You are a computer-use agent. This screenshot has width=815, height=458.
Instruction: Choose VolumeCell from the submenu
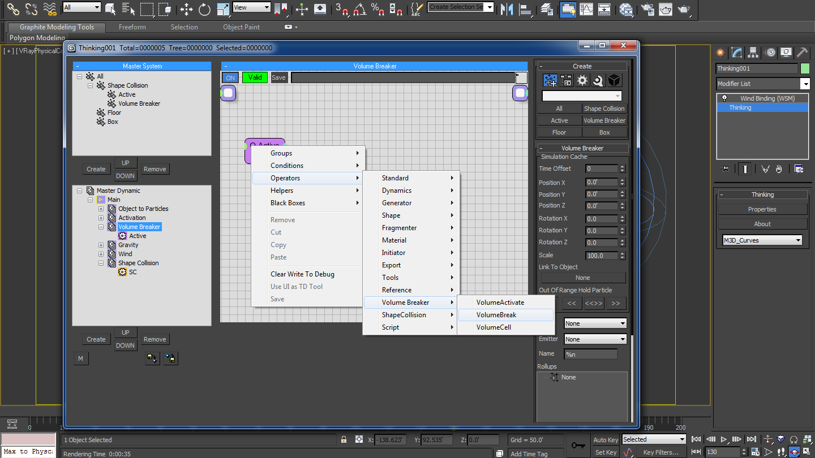(505, 327)
